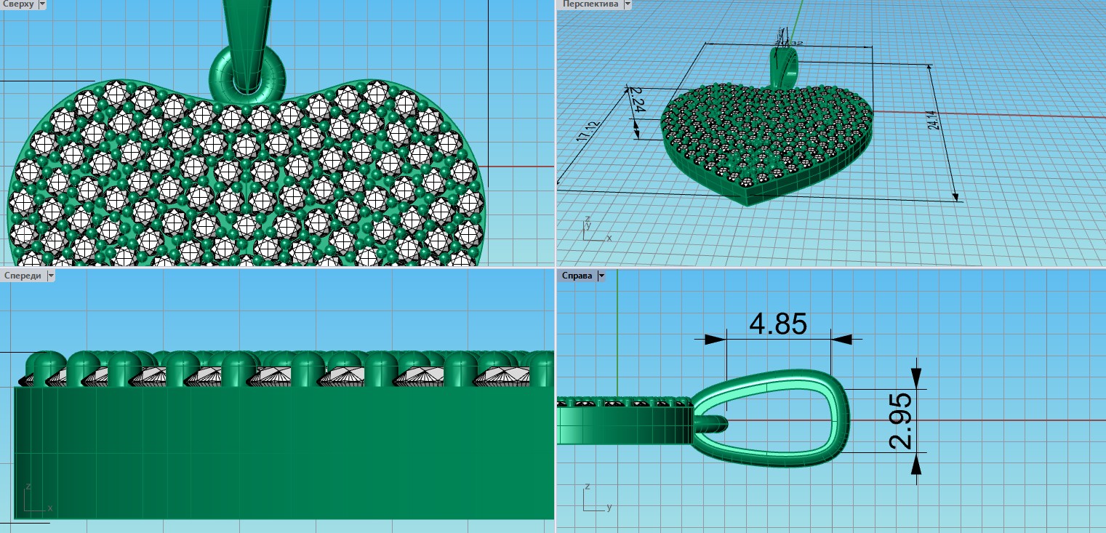Select the 2.95 vertical dimension text
Viewport: 1106px width, 533px height.
pyautogui.click(x=901, y=421)
